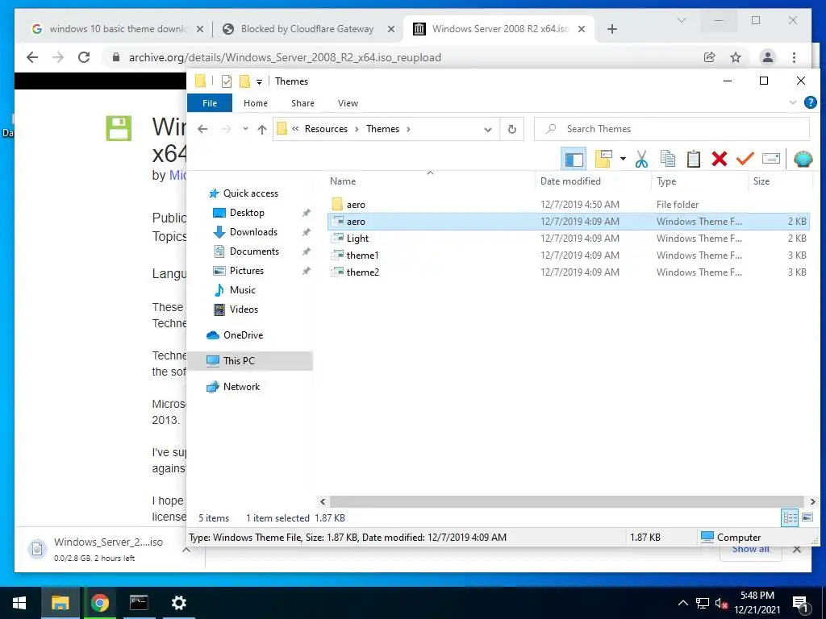Click the orange checkmark Properties icon

[x=745, y=158]
